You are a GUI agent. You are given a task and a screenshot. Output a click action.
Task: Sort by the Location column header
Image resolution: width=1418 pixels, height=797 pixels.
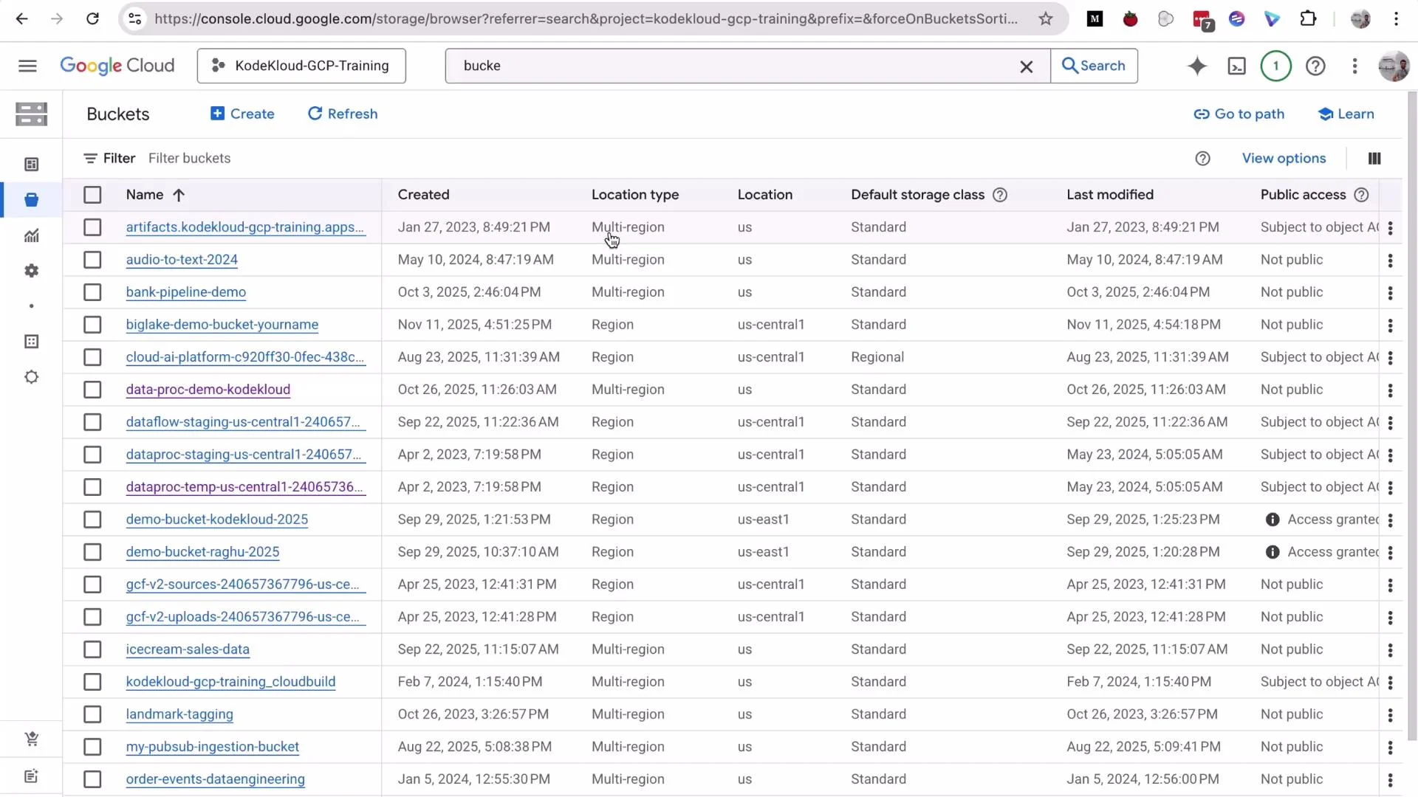pos(764,195)
